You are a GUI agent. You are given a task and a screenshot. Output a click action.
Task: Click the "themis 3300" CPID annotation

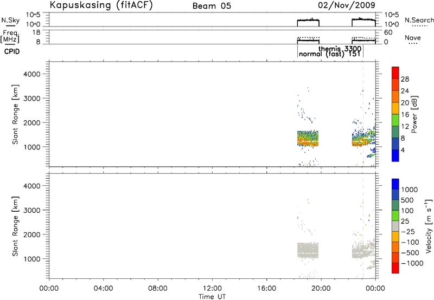[340, 49]
